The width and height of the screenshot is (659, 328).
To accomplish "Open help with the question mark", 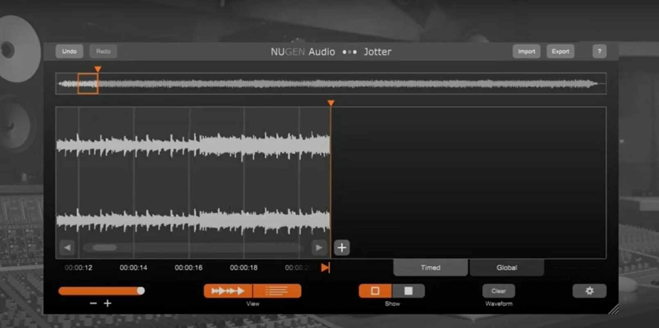I will point(599,51).
